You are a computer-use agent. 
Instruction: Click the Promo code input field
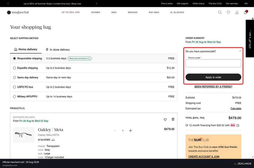tap(213, 63)
